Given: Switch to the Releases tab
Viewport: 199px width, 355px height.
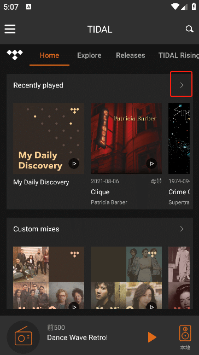Looking at the screenshot, I should point(131,55).
